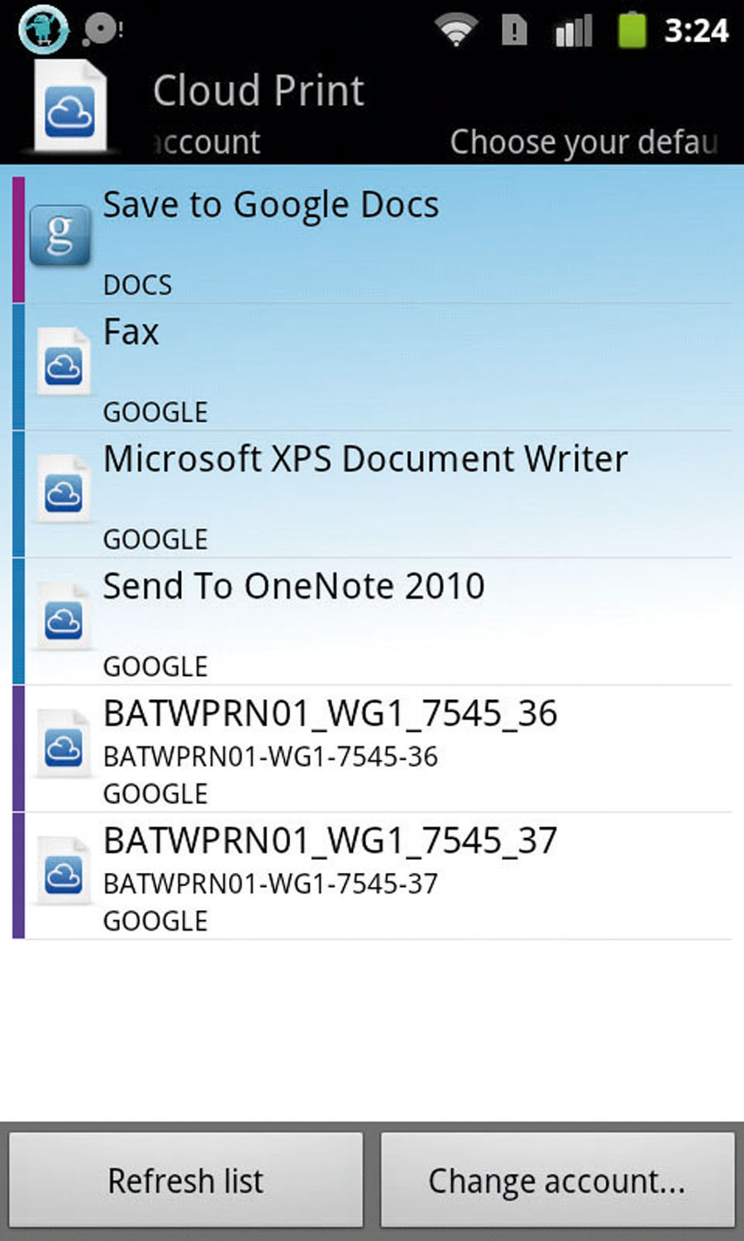
Task: Tap the BATWPRN01-WG1-7545-37 description line
Action: pos(270,884)
